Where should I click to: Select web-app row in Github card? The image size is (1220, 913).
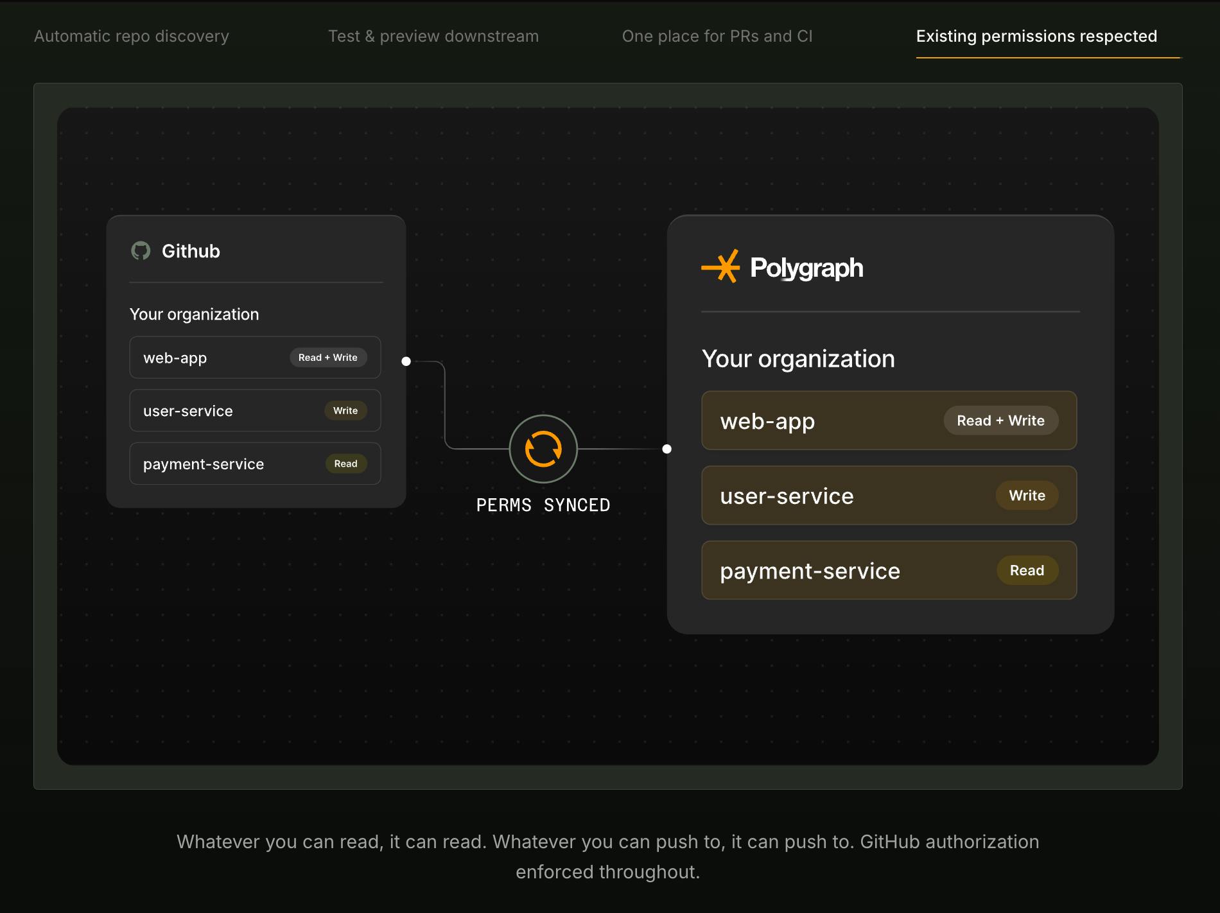tap(255, 358)
